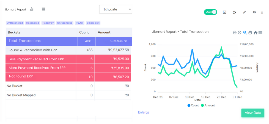Toggle the Count series in legend
Viewport: 269px width, 124px height.
[x=193, y=106]
